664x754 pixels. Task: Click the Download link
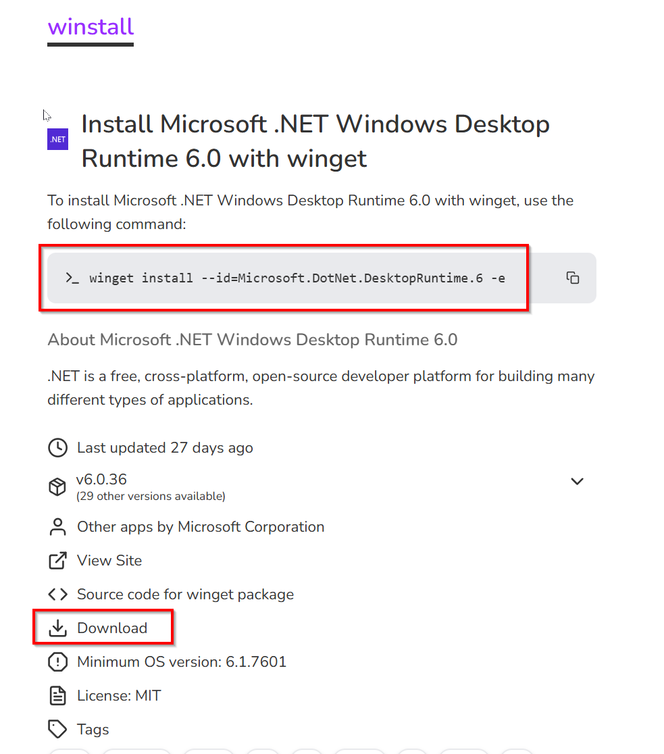tap(112, 628)
